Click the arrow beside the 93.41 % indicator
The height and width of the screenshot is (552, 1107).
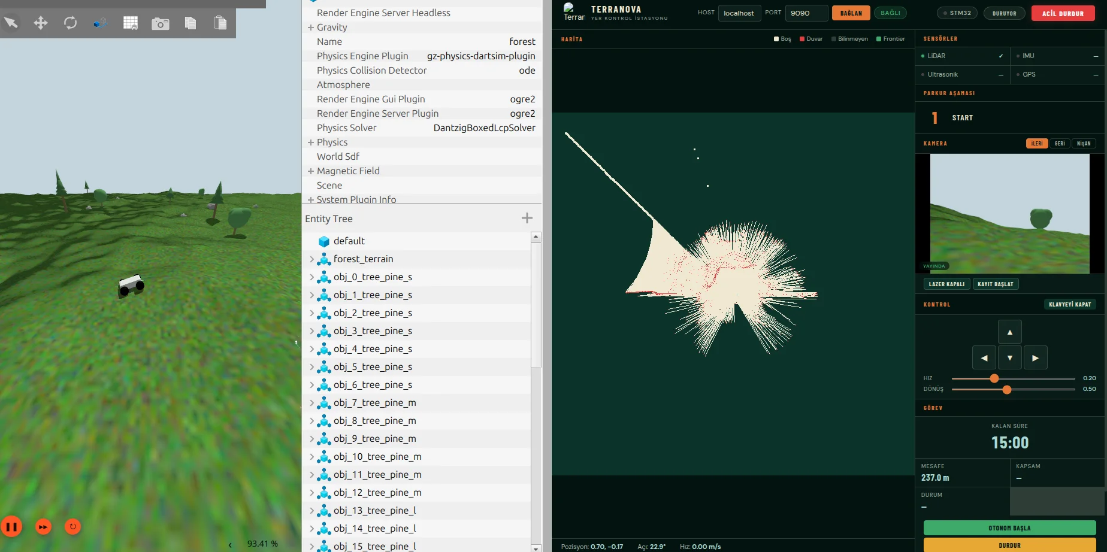230,545
